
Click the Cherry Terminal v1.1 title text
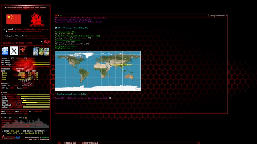coord(218,16)
